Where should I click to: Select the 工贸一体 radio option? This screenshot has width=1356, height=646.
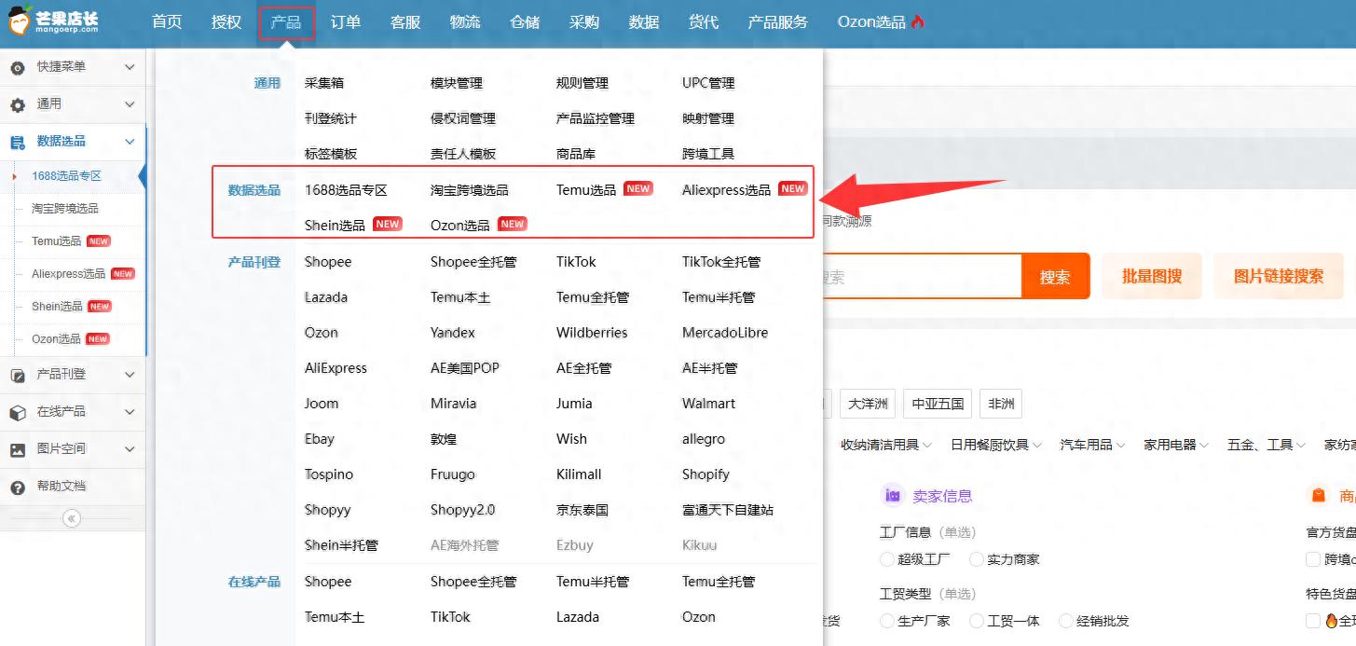coord(977,621)
